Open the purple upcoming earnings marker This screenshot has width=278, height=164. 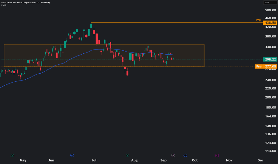[217, 155]
